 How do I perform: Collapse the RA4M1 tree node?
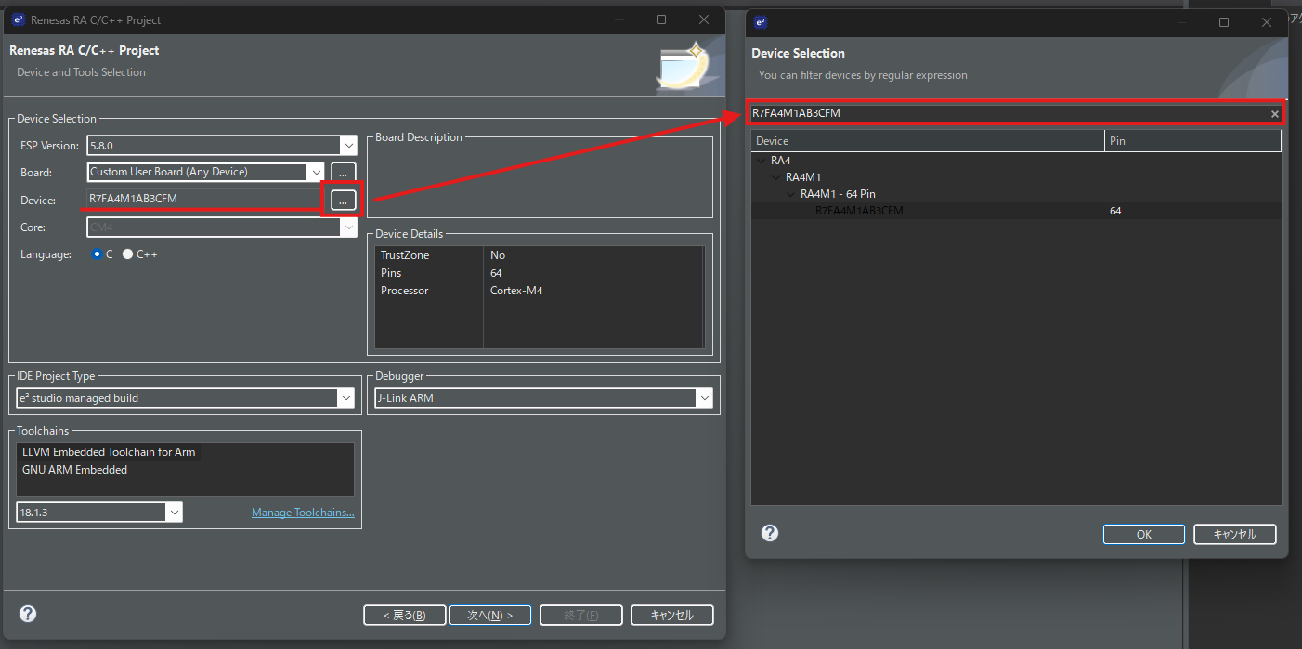pyautogui.click(x=776, y=177)
